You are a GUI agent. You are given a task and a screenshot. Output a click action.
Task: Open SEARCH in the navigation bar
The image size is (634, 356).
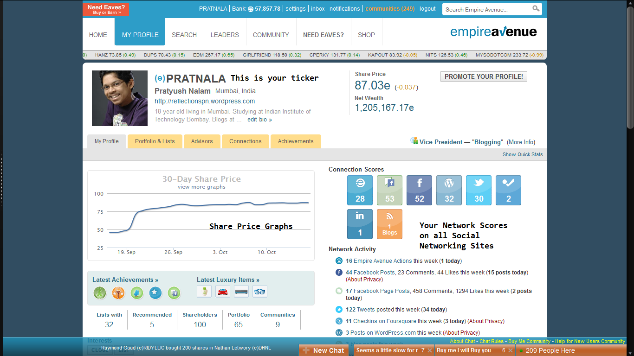184,35
